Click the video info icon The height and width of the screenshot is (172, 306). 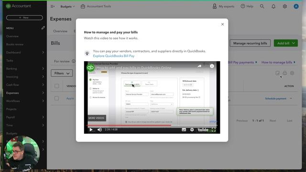pyautogui.click(x=212, y=66)
